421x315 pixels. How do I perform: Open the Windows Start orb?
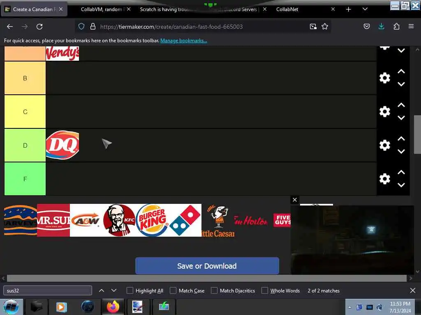tap(11, 306)
